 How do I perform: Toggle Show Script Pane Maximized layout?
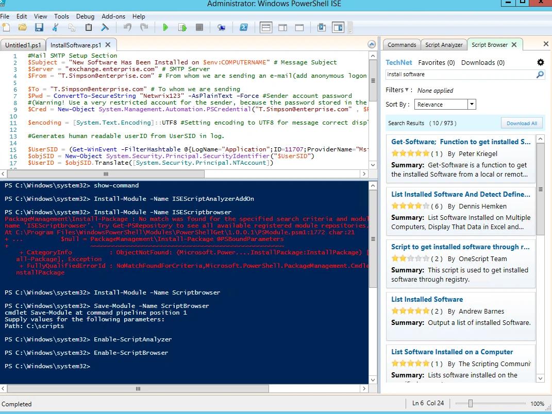click(299, 28)
